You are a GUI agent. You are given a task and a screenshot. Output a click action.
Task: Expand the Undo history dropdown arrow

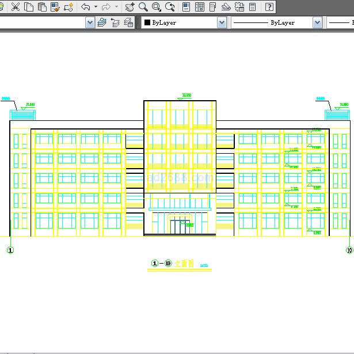click(x=95, y=7)
